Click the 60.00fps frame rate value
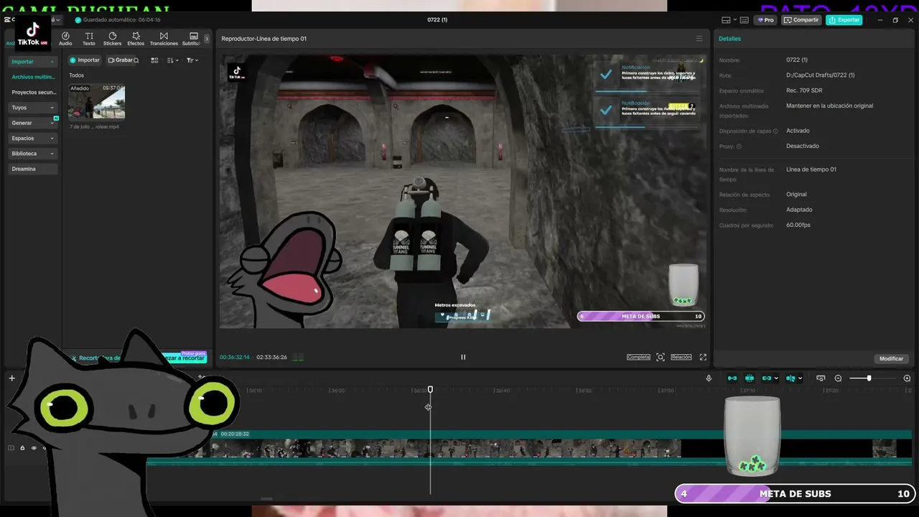 pyautogui.click(x=798, y=225)
